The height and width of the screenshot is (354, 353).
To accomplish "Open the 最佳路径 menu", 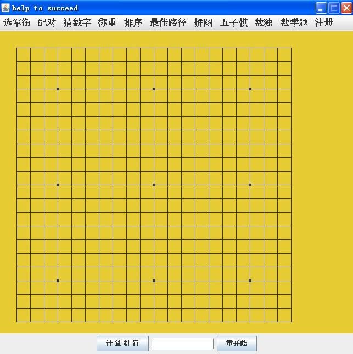I will point(168,22).
